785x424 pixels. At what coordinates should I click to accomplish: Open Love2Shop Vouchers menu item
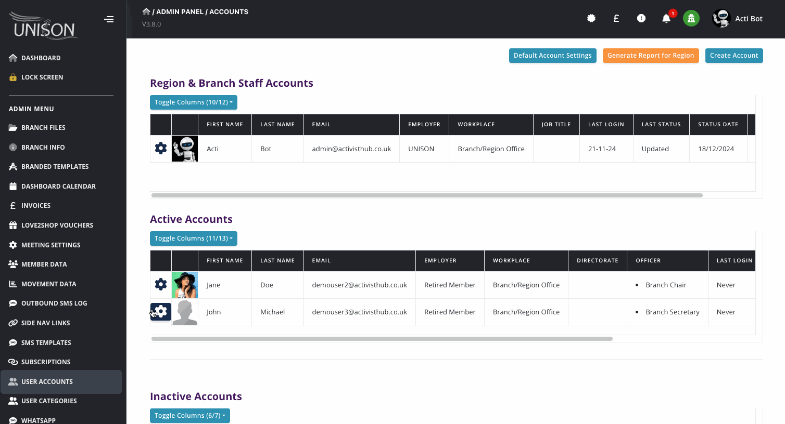click(57, 226)
